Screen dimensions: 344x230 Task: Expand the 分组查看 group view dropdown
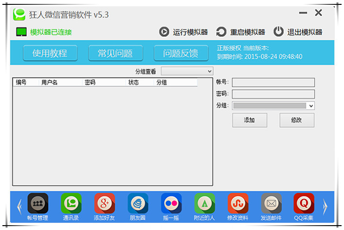pos(187,71)
